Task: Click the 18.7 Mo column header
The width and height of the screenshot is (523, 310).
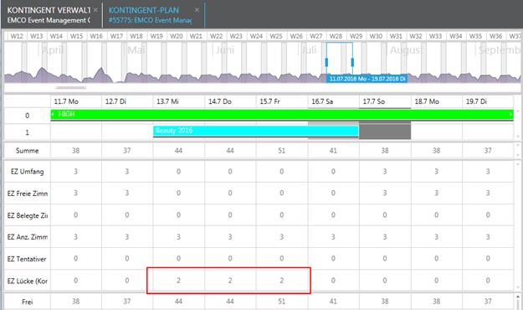Action: pyautogui.click(x=437, y=101)
